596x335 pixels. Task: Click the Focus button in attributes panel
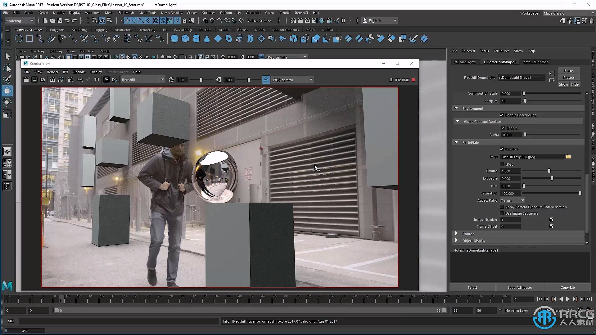[x=569, y=70]
